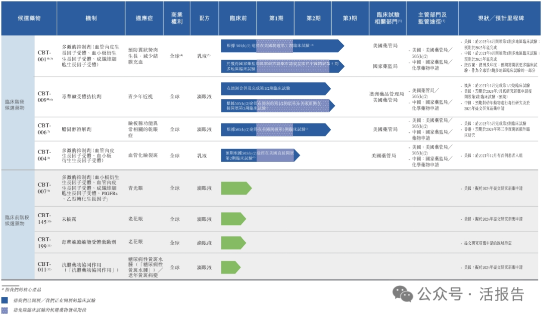Viewport: 542px width, 316px height.
Task: Click the green preclinical arrow for CBT-145
Action: [x=233, y=219]
